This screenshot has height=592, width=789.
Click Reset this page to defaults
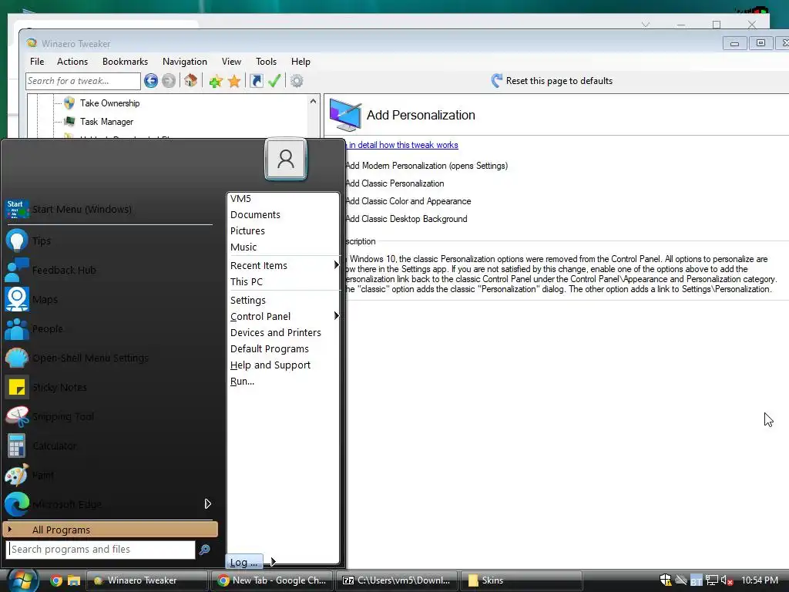(x=552, y=80)
